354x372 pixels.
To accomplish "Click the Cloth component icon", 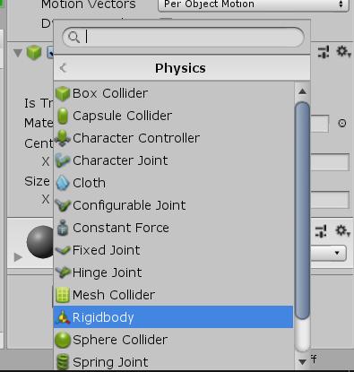I will point(63,183).
